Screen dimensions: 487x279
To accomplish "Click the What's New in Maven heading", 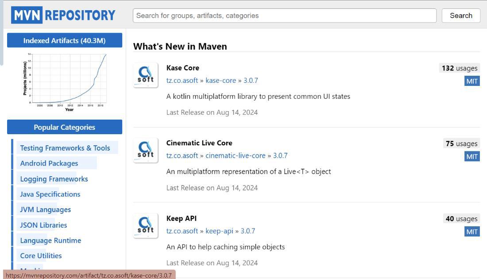I will (180, 46).
